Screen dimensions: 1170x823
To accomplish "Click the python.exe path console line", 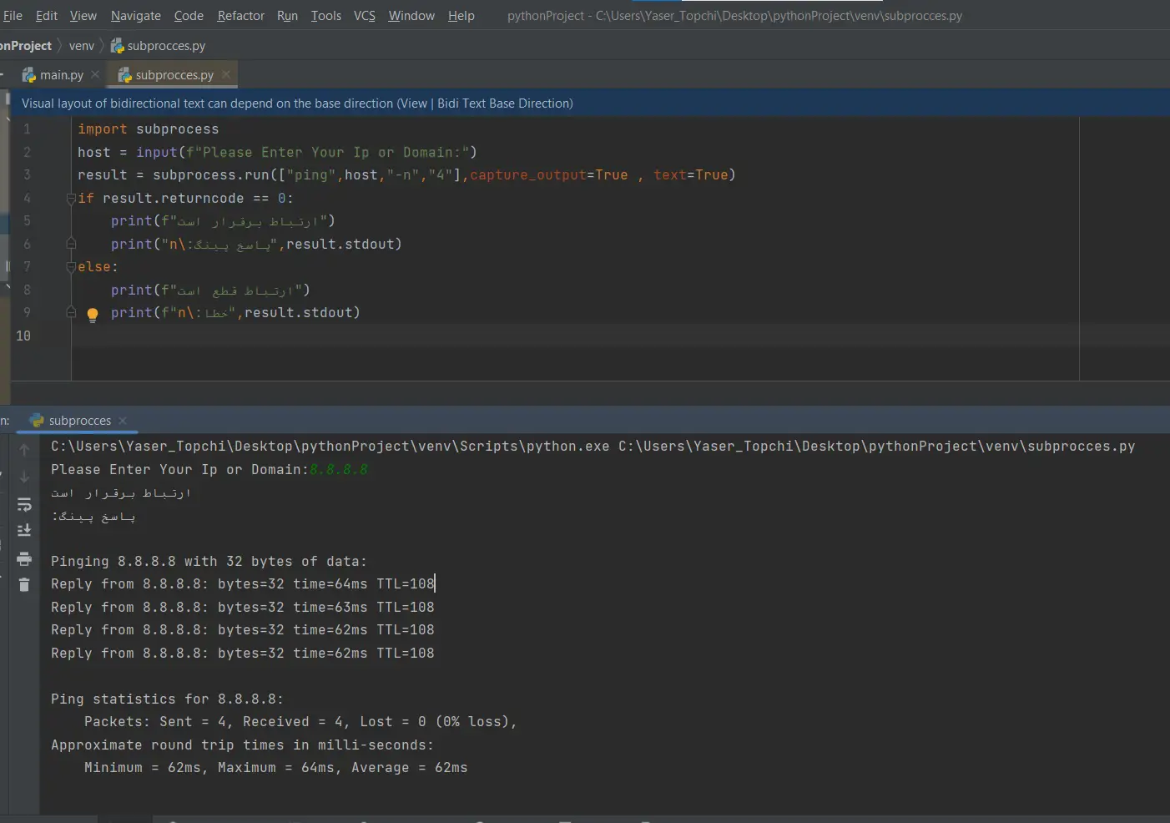I will pyautogui.click(x=593, y=447).
